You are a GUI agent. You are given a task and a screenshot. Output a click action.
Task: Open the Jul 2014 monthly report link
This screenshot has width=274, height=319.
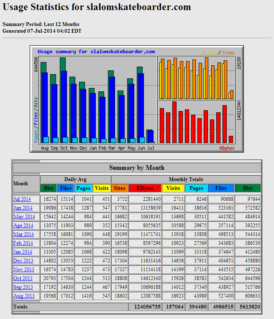(x=22, y=199)
